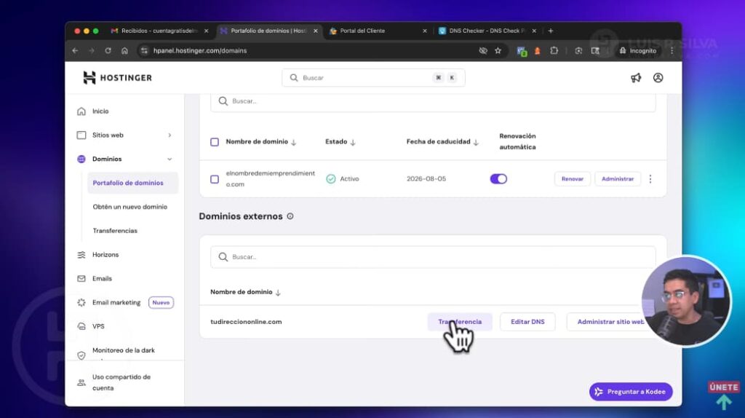This screenshot has width=745, height=418.
Task: Click the 2026-08-05 expiry date
Action: tap(426, 179)
